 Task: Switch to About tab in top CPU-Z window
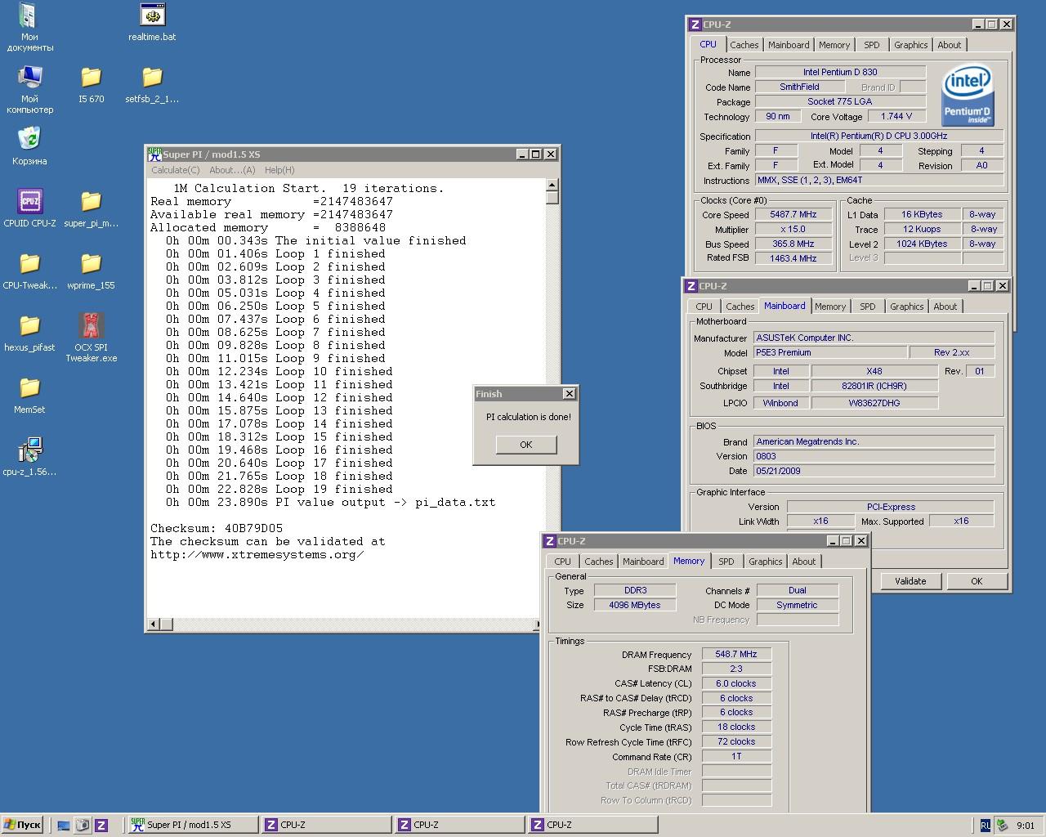950,45
